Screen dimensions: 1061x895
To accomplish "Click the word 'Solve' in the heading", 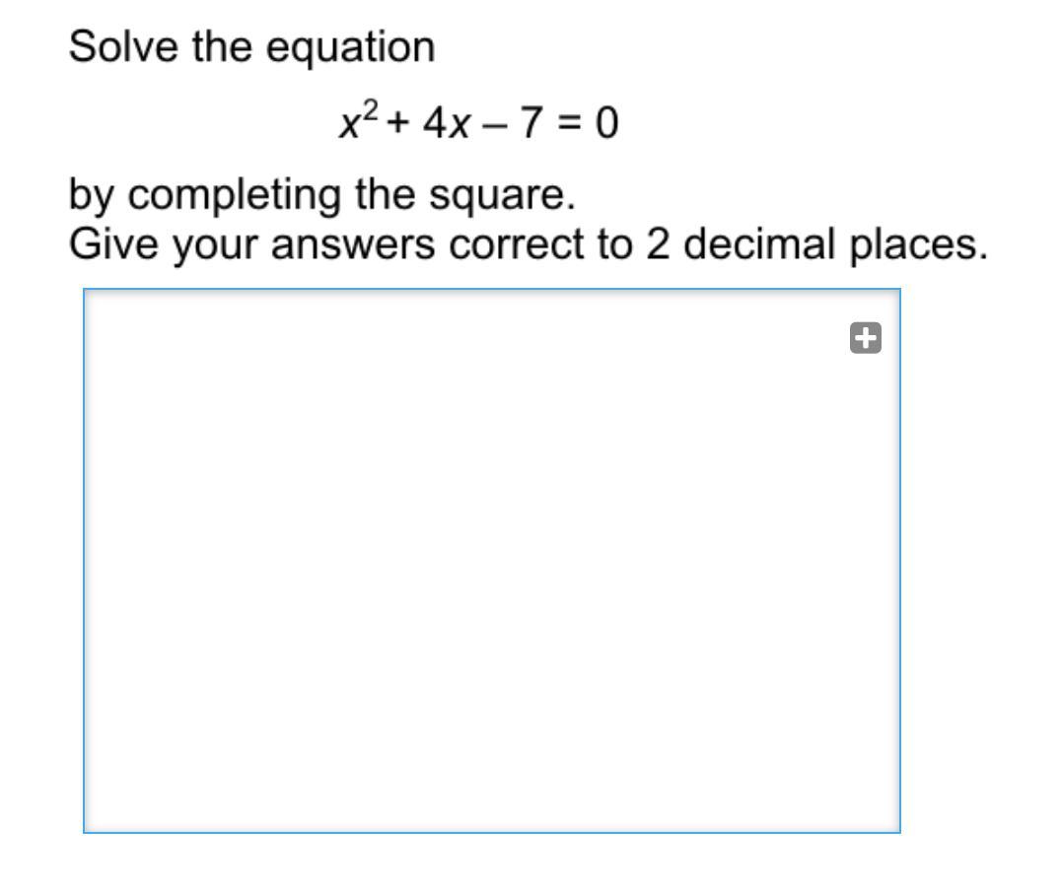I will (123, 46).
